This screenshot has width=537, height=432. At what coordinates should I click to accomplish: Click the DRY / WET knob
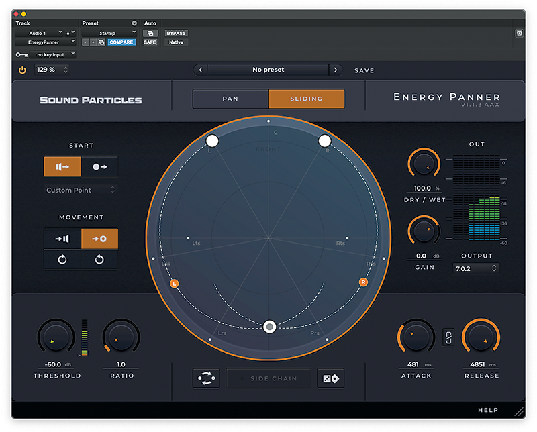click(x=424, y=163)
